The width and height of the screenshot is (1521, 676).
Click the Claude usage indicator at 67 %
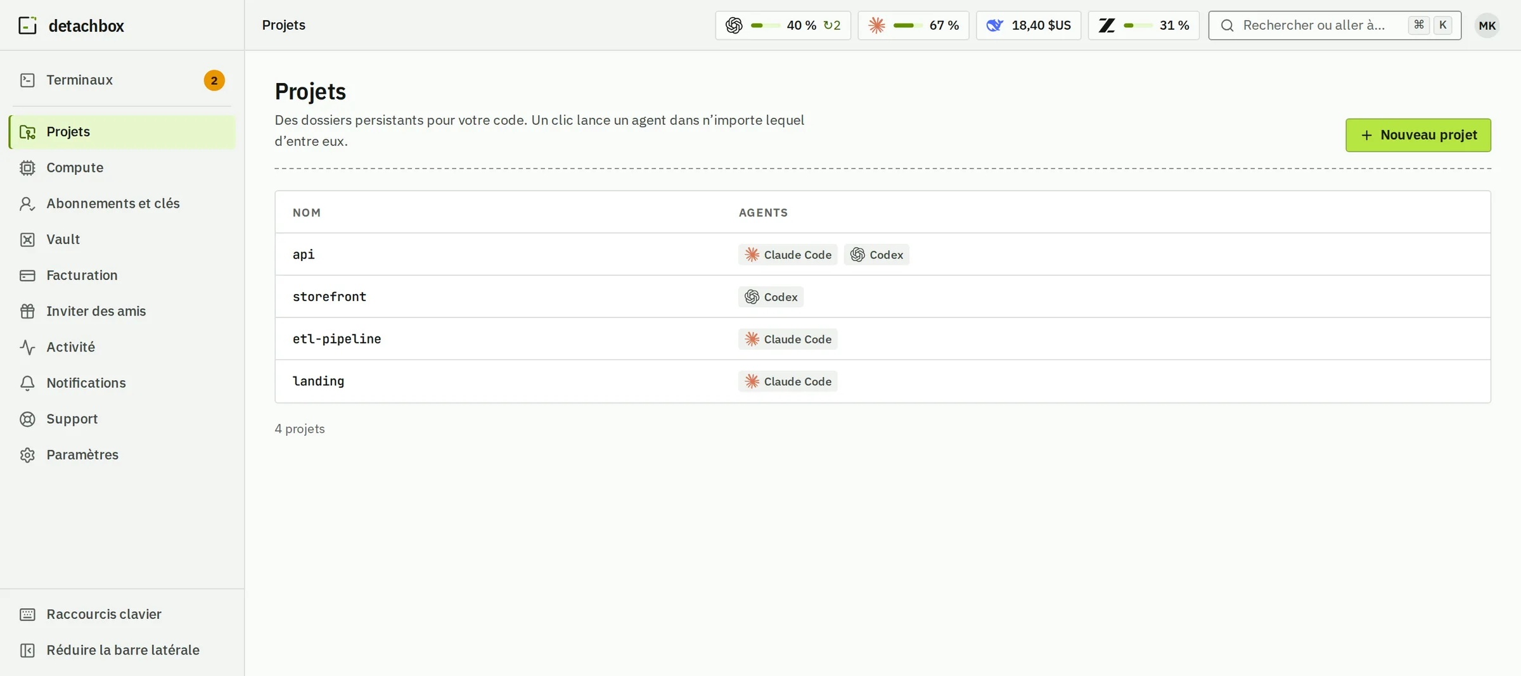coord(913,25)
